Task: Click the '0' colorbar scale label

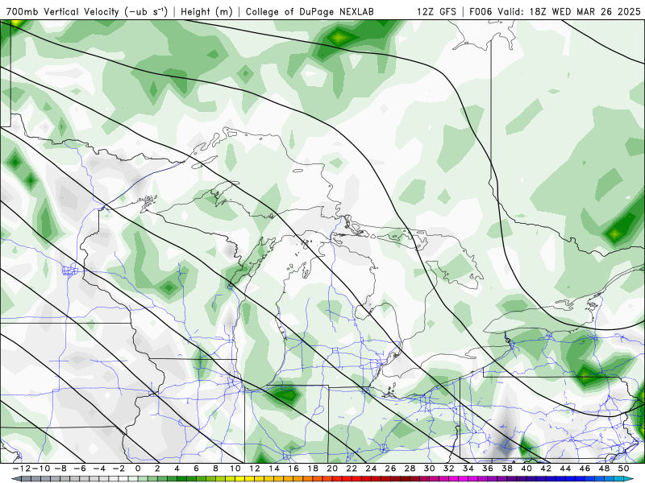Action: coord(138,469)
